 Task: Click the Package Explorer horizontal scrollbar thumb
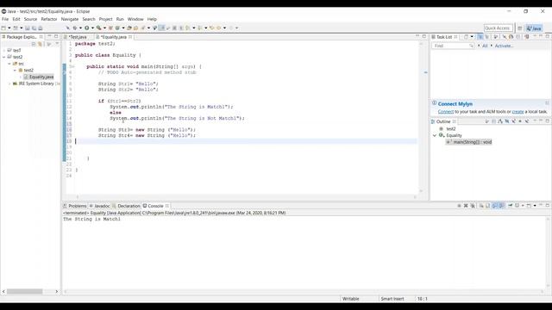(25, 291)
